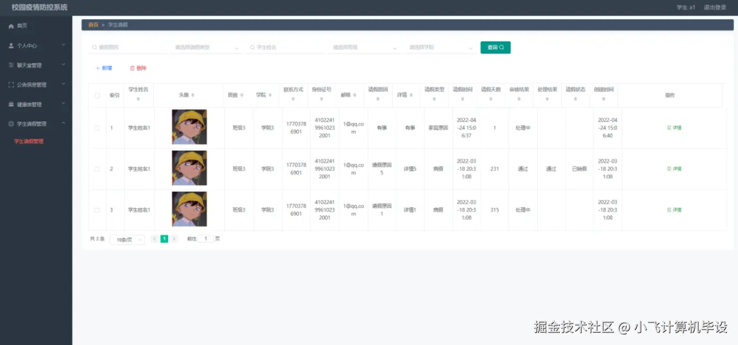Select the red 学生请假管理 submenu item
738x345 pixels.
pos(29,141)
